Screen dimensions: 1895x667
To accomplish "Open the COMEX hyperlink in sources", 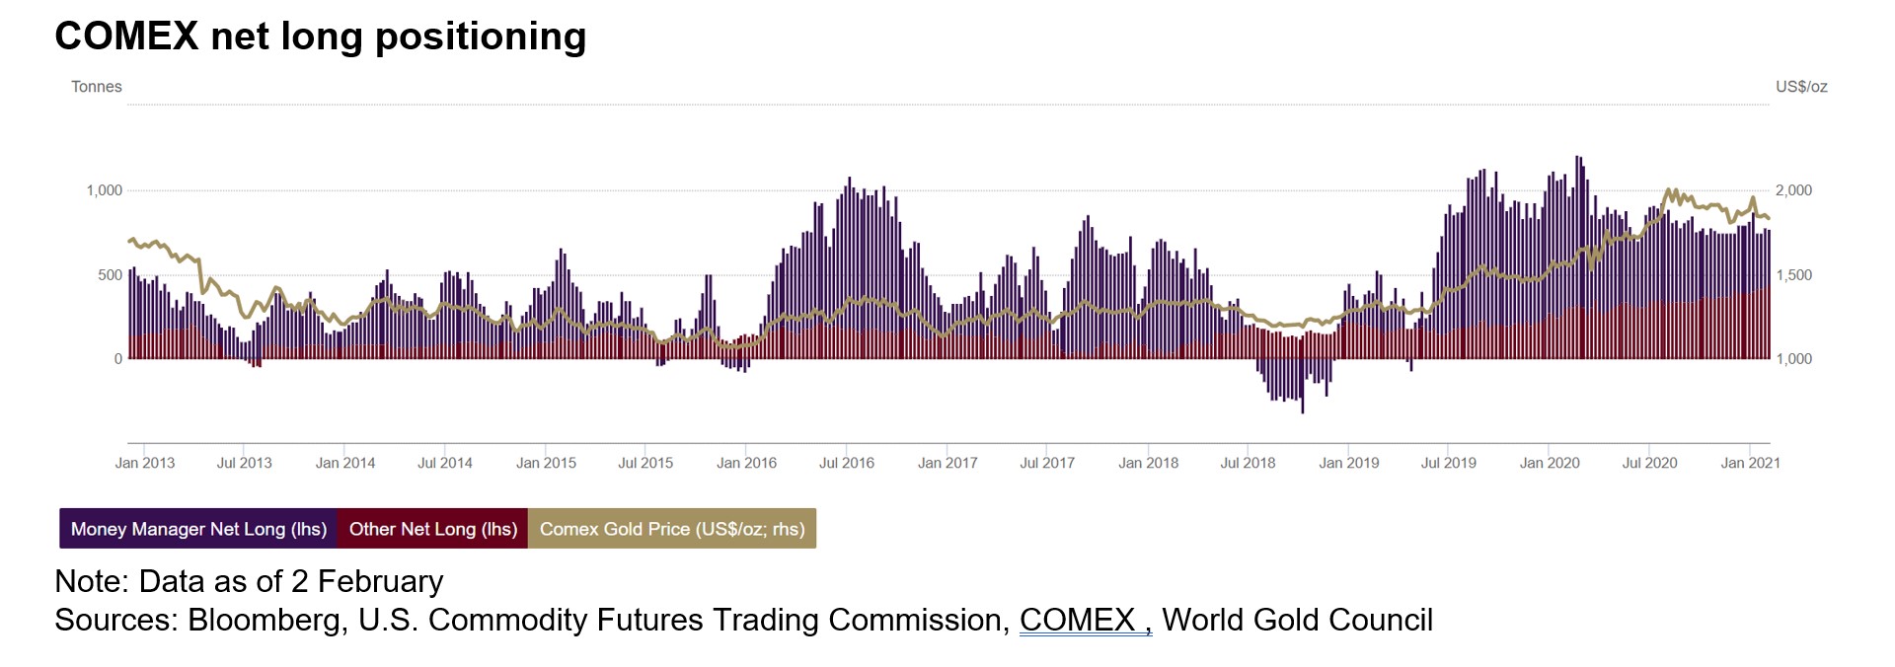I will (x=1077, y=620).
